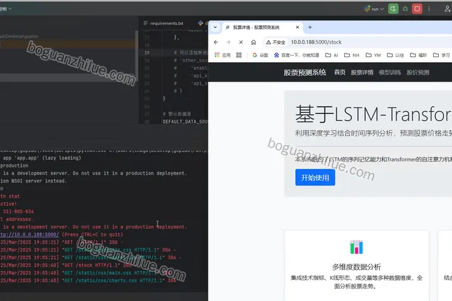Viewport: 452px width, 301px height.
Task: Open the IDE more actions menu with three dots
Action: pos(429,9)
